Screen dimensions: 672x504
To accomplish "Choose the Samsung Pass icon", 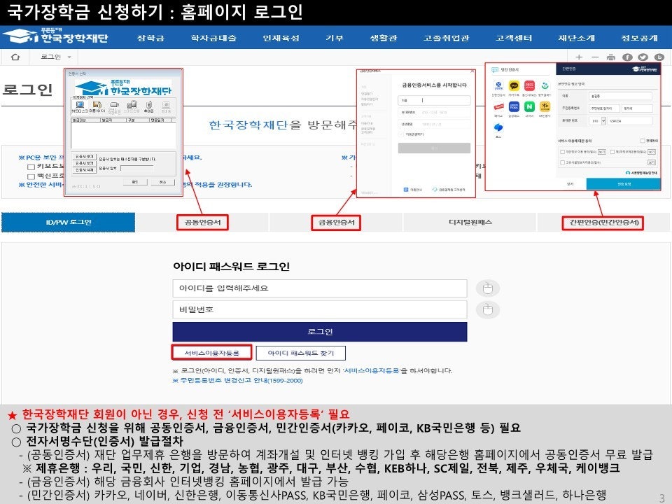I will pyautogui.click(x=514, y=108).
